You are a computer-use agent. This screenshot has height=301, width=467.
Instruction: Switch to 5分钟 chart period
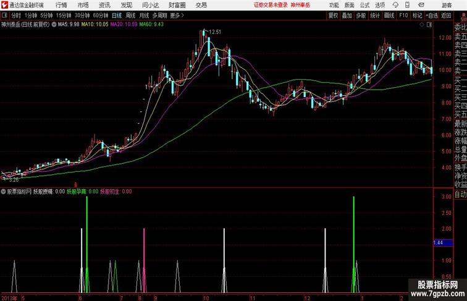pos(46,15)
